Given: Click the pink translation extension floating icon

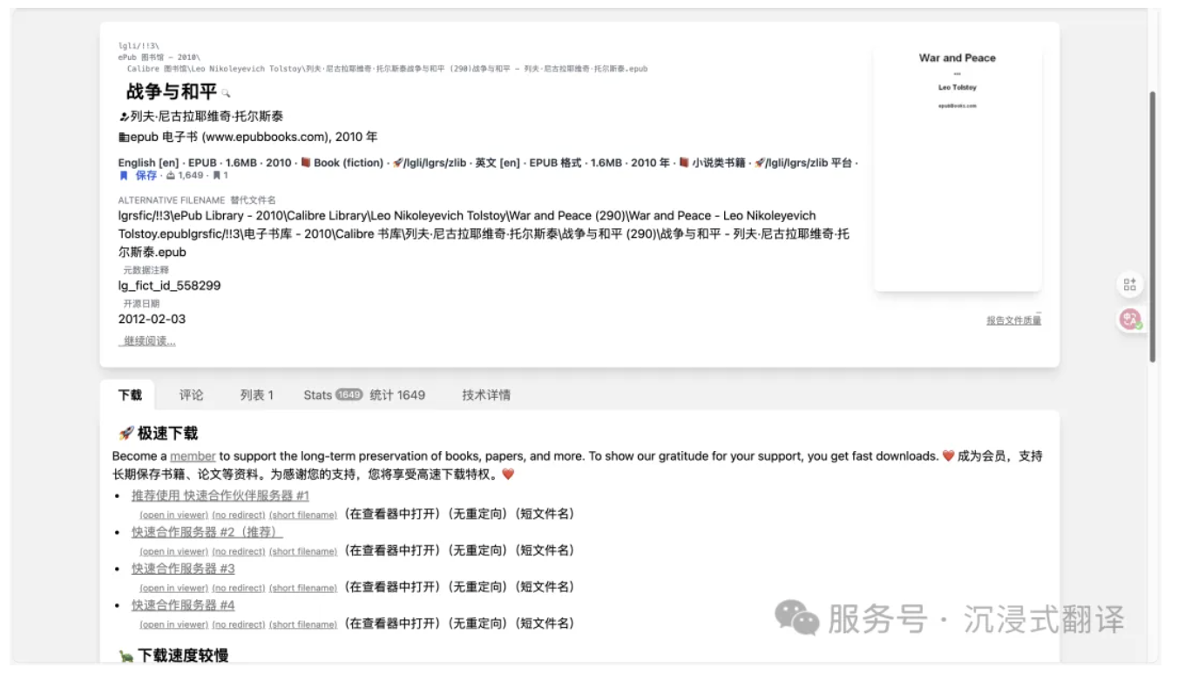Looking at the screenshot, I should (x=1130, y=320).
